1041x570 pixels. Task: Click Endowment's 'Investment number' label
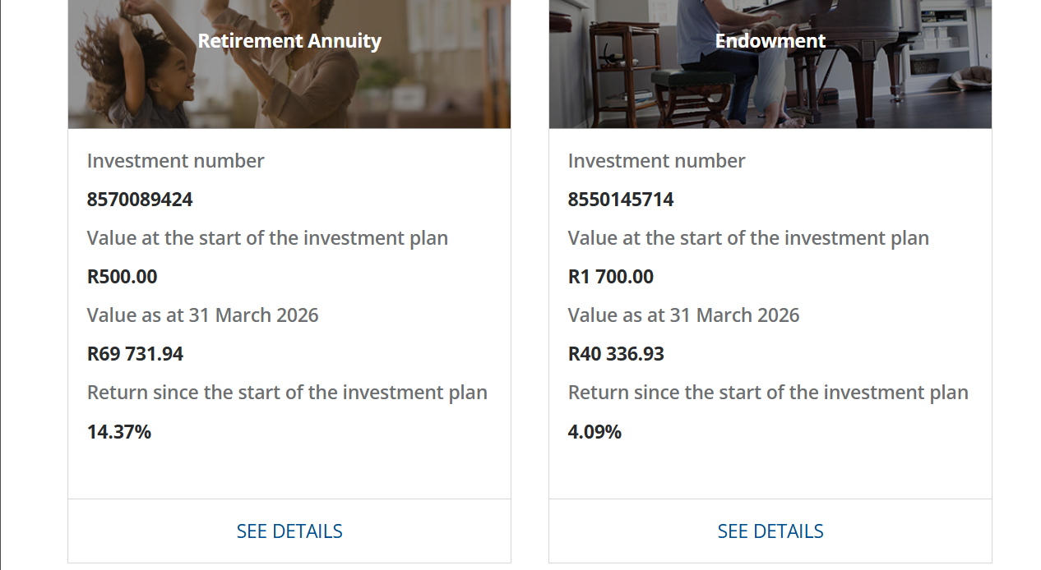pos(657,161)
